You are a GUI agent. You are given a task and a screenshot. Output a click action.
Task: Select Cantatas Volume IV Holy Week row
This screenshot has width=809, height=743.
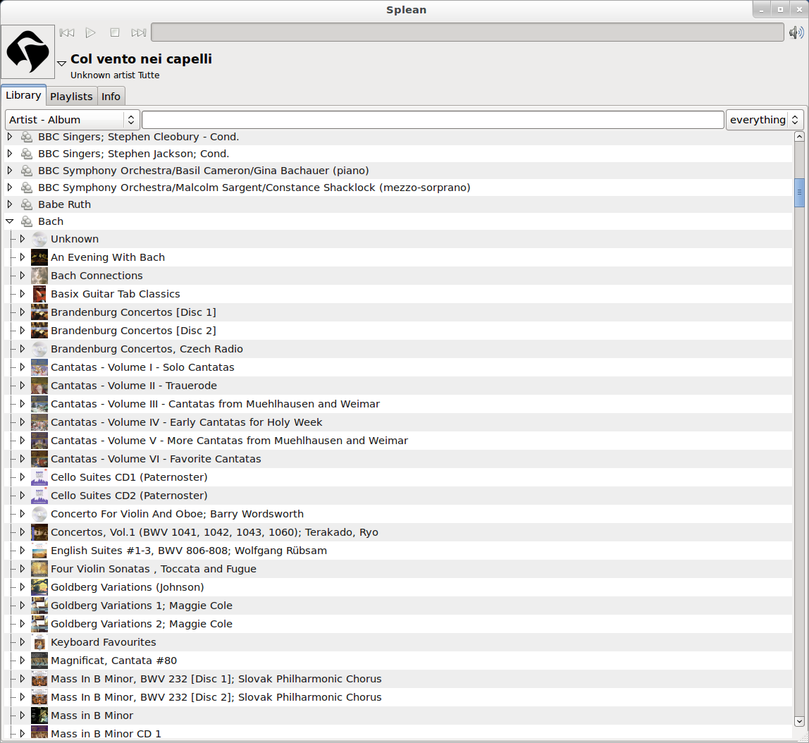tap(397, 422)
